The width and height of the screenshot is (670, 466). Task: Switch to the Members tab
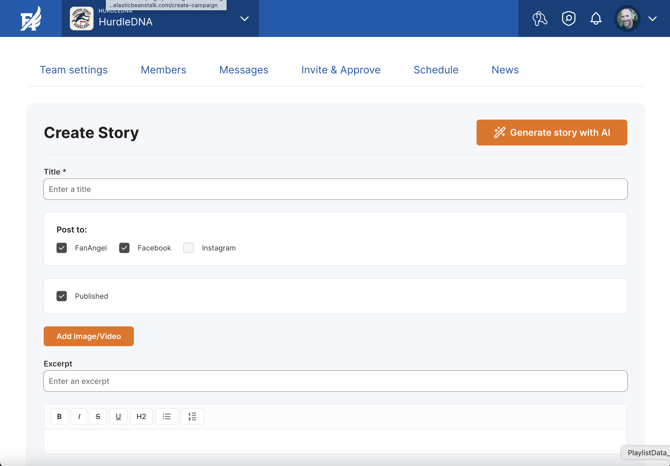click(x=163, y=70)
